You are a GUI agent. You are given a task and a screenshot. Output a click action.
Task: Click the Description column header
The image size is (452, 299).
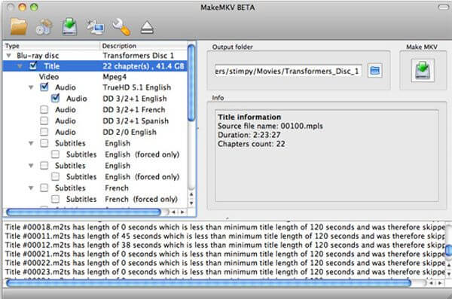coord(143,46)
